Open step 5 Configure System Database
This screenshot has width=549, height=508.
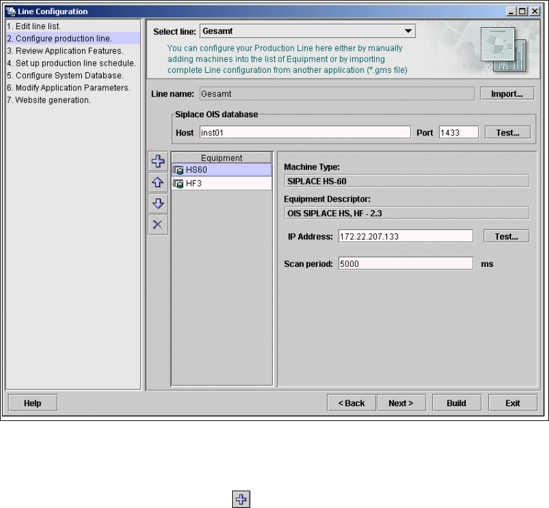coord(65,75)
